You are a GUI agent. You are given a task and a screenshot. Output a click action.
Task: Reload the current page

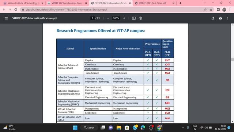click(x=16, y=10)
